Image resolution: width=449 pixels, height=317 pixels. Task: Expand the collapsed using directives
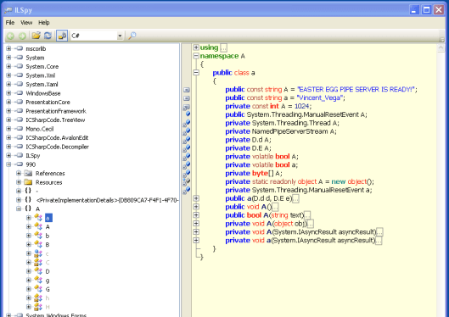point(196,47)
